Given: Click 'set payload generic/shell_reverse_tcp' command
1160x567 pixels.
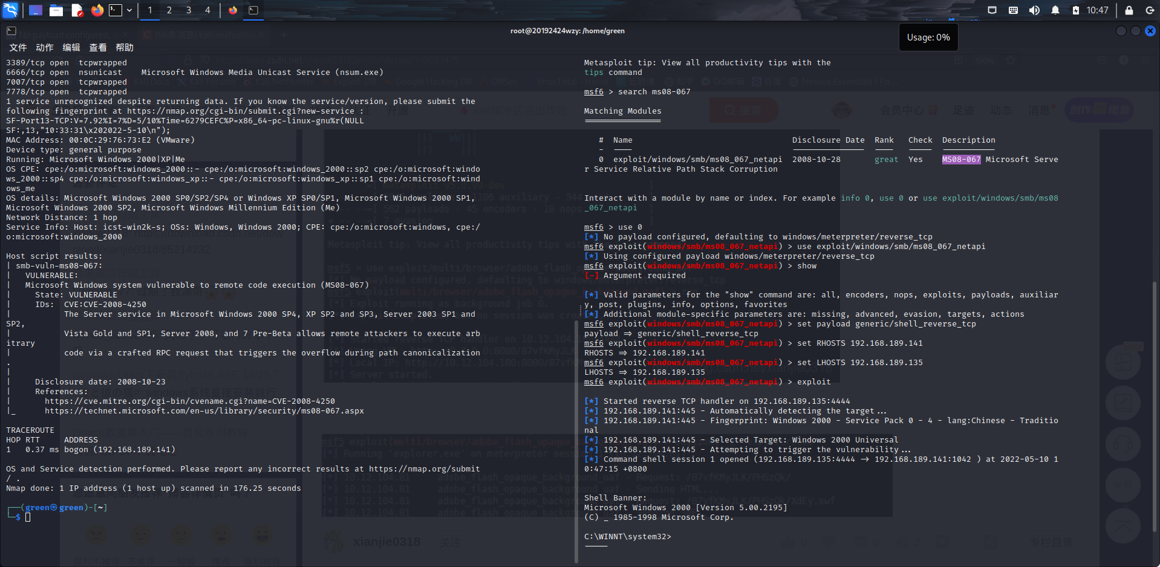Looking at the screenshot, I should (887, 324).
